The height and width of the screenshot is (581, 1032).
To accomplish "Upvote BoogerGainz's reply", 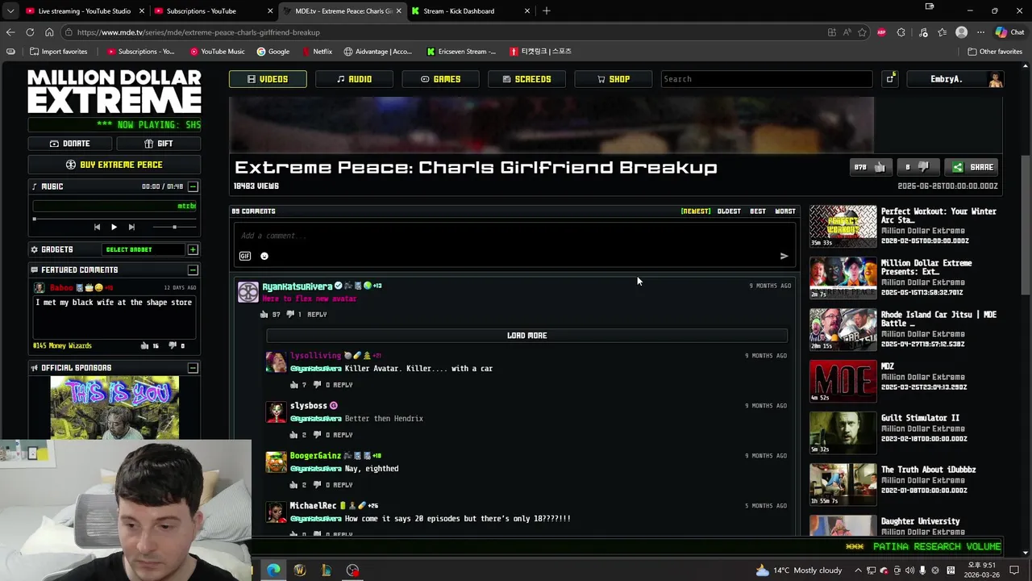I will point(293,485).
